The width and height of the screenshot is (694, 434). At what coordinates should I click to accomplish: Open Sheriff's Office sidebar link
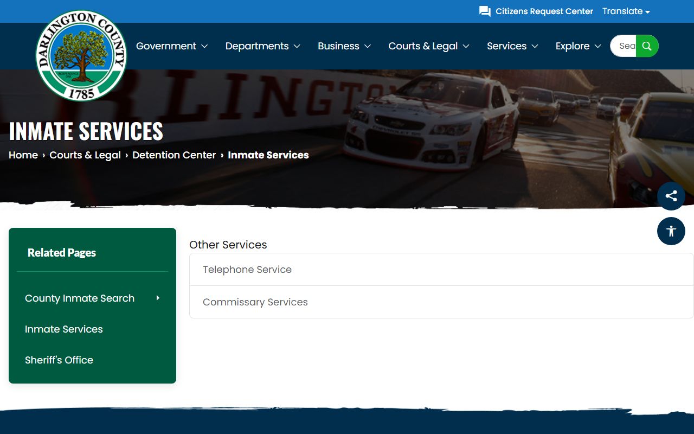pyautogui.click(x=59, y=360)
